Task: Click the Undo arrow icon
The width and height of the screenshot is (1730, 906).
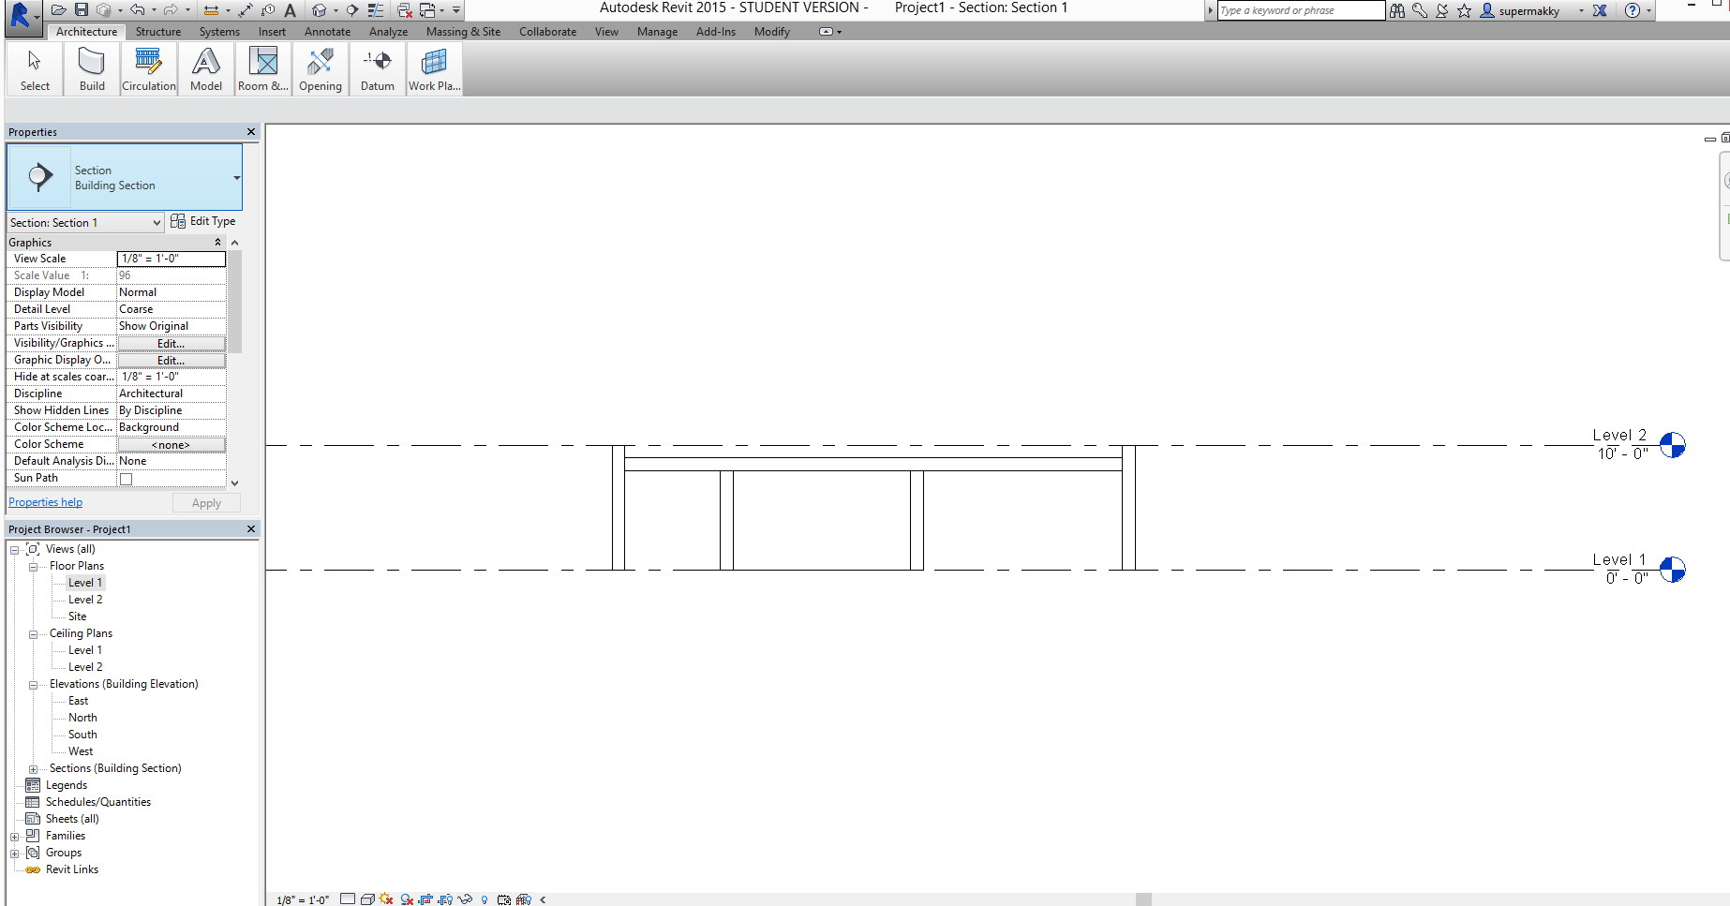Action: click(x=137, y=9)
